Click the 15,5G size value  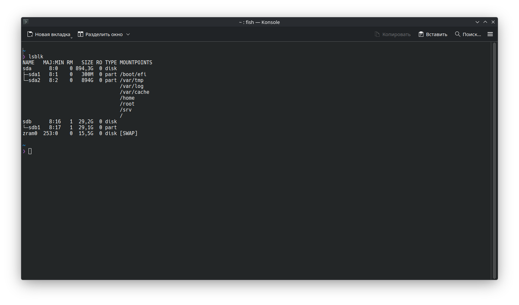coord(86,133)
